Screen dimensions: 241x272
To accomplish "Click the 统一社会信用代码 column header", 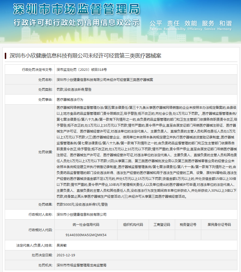I will [x=86, y=225].
